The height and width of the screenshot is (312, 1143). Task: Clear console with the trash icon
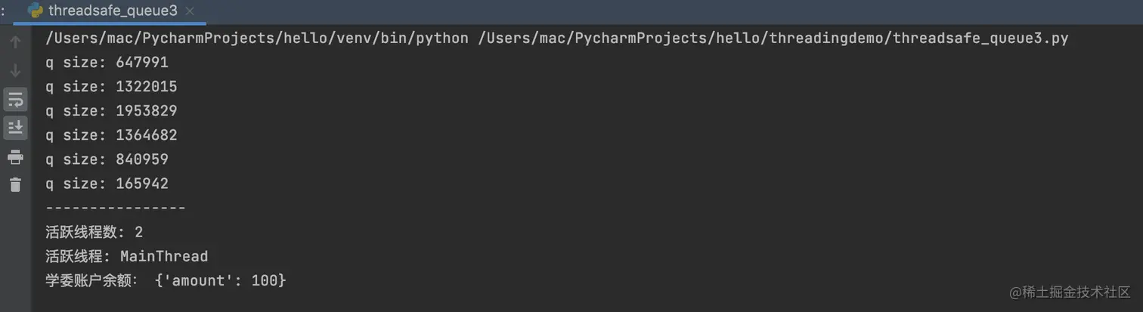15,184
